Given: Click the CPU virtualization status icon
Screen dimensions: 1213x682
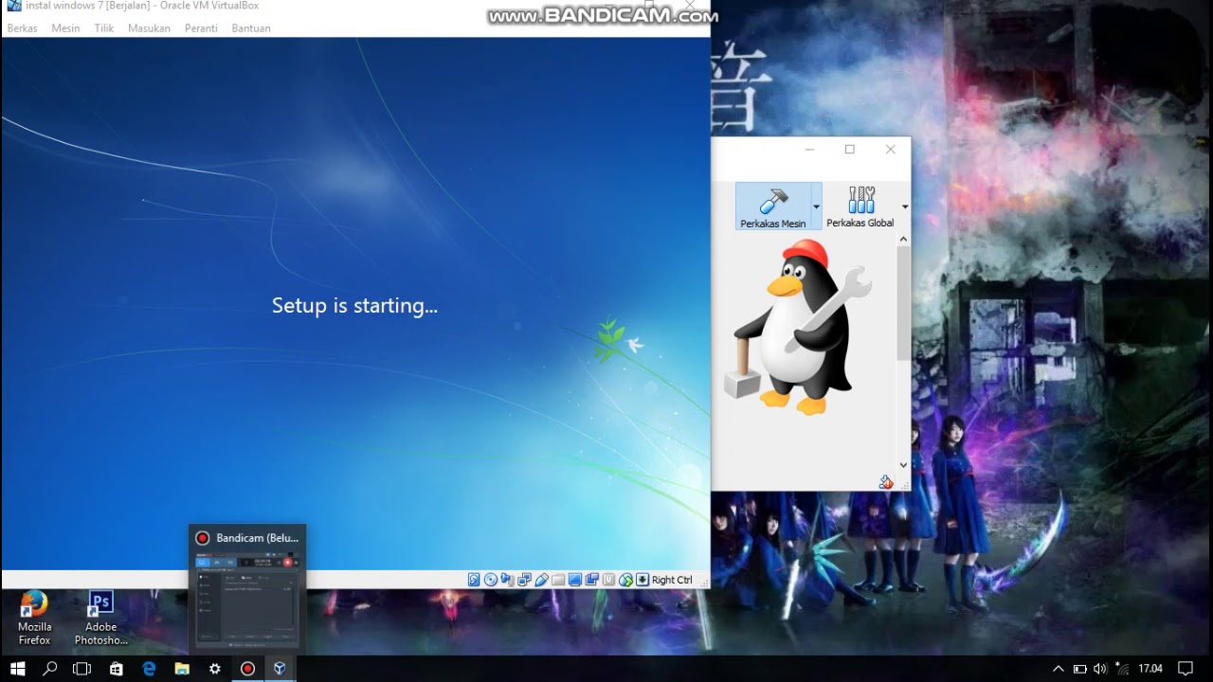Looking at the screenshot, I should click(608, 580).
